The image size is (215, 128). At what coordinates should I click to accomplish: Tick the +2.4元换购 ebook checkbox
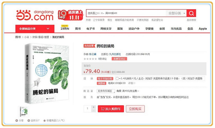117,78
